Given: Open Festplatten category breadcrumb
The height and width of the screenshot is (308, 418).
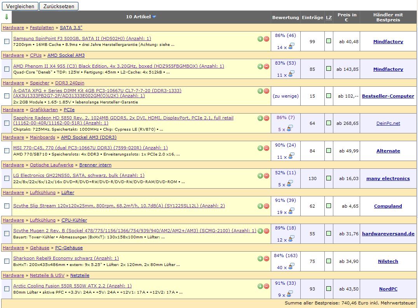Looking at the screenshot, I should (x=42, y=28).
